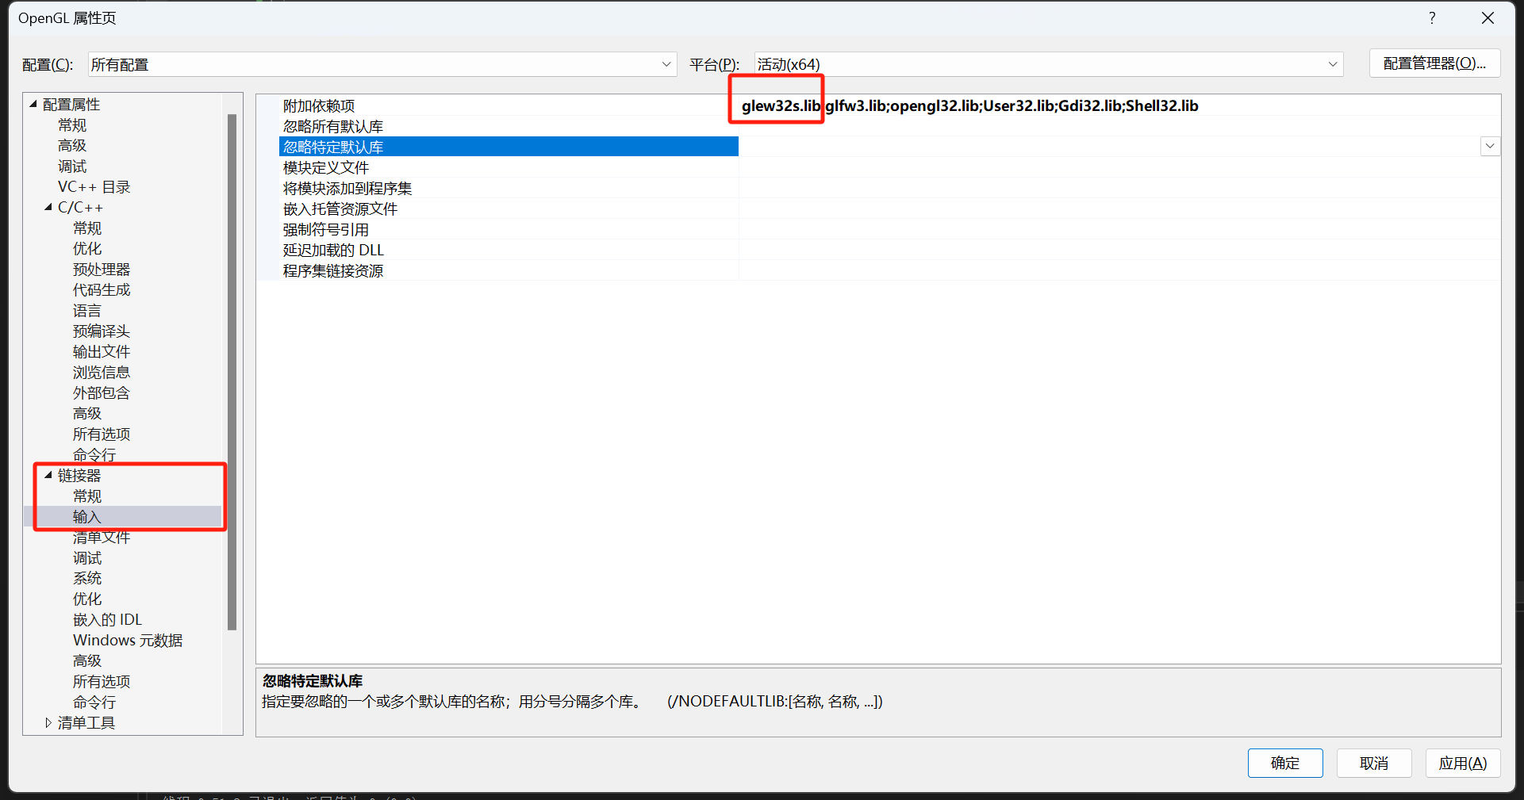Image resolution: width=1524 pixels, height=800 pixels.
Task: Open the 浏览信息 page
Action: coord(102,373)
